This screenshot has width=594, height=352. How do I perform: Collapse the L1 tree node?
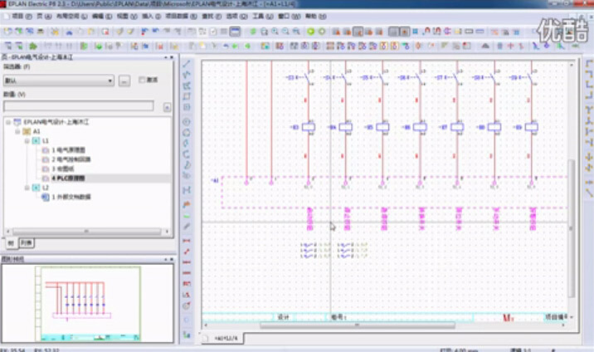[x=27, y=141]
